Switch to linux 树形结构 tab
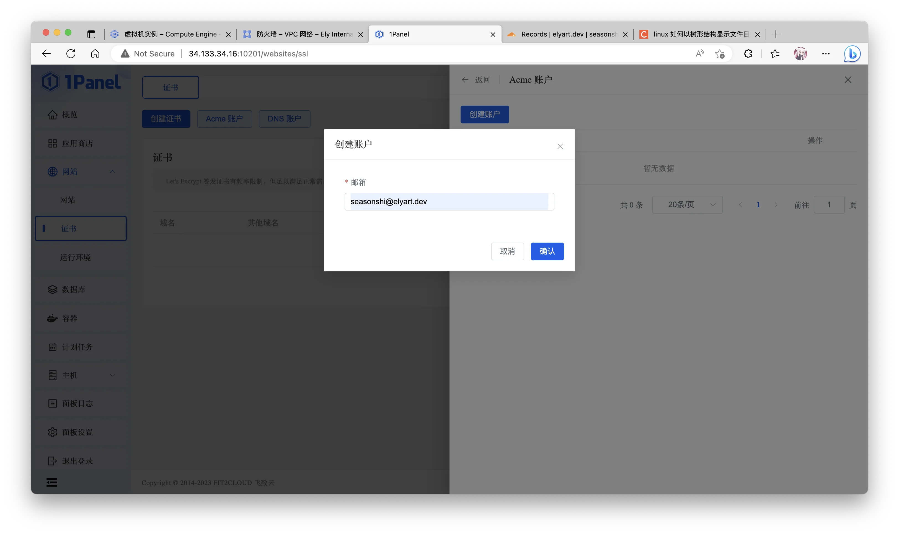Image resolution: width=899 pixels, height=535 pixels. tap(700, 34)
